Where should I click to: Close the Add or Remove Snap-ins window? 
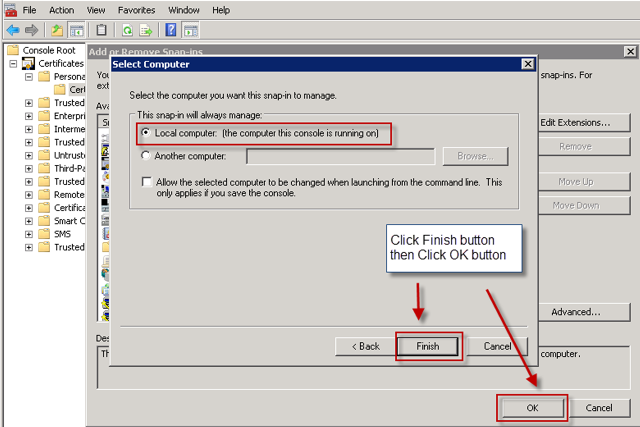[x=630, y=51]
